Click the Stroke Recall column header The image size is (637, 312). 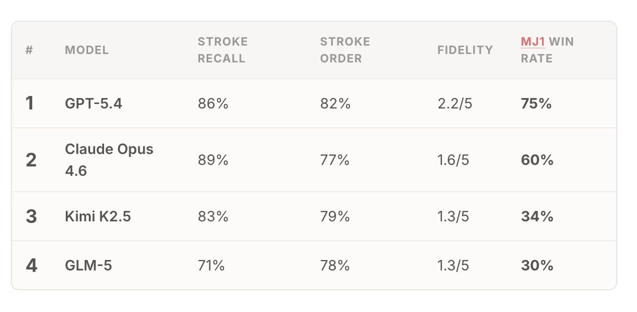[x=222, y=50]
